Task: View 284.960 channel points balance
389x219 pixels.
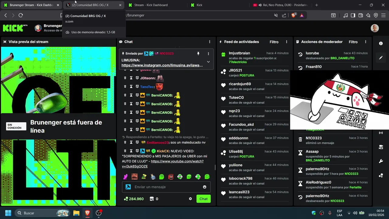Action: coord(134,199)
